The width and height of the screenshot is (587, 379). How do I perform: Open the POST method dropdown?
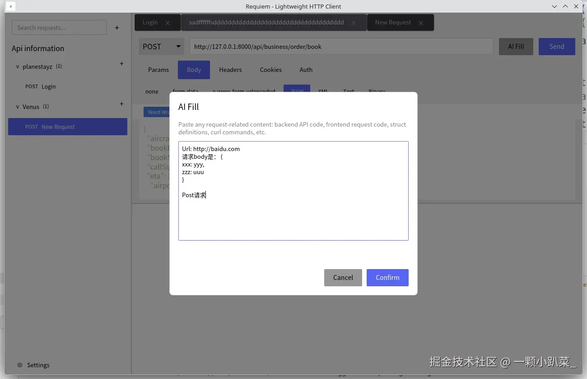click(162, 47)
